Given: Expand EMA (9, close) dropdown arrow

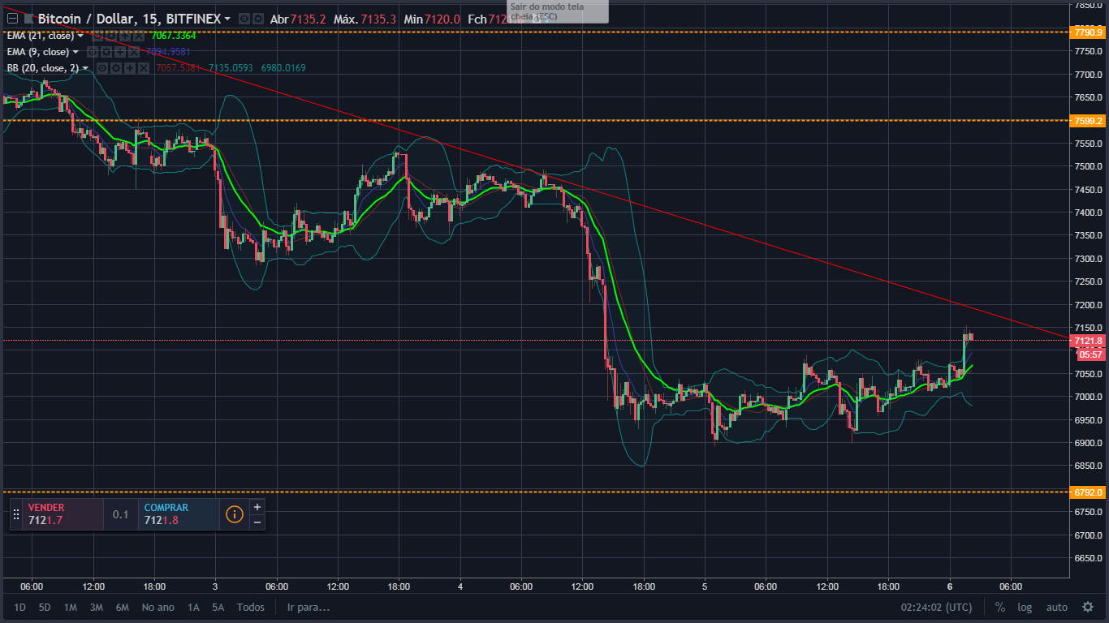Looking at the screenshot, I should [76, 52].
